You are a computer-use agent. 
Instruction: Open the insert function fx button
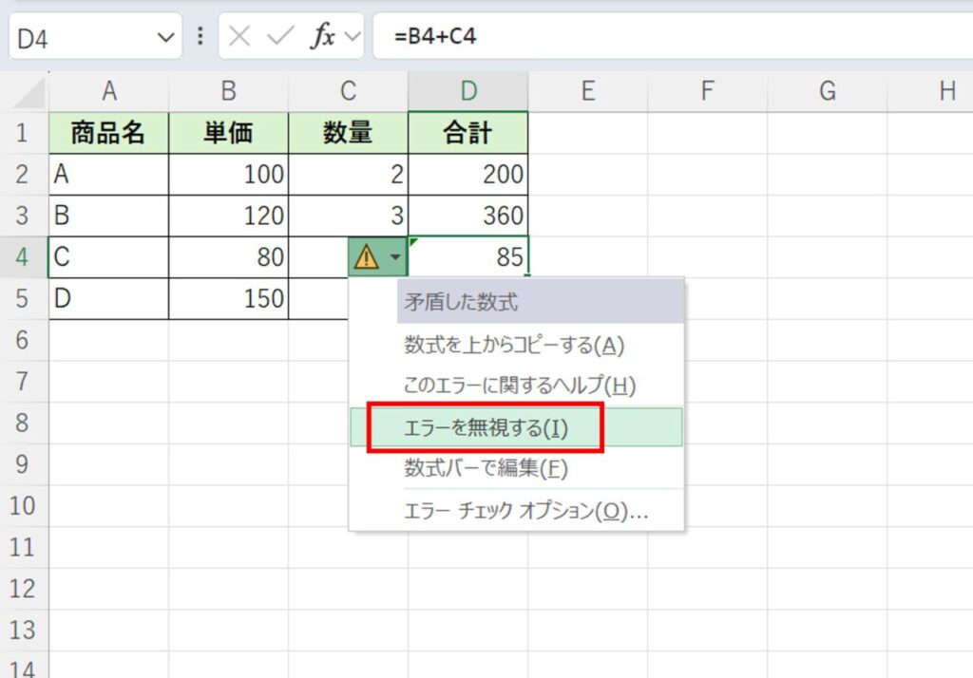[323, 36]
